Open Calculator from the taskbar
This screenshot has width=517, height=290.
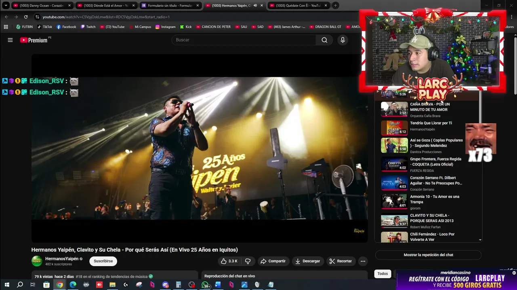pos(178,285)
